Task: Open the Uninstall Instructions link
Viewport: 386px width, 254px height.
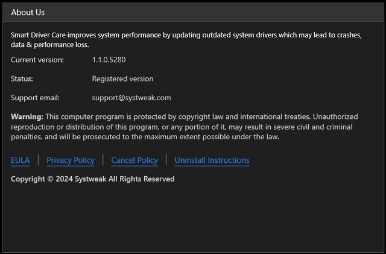Action: tap(212, 160)
